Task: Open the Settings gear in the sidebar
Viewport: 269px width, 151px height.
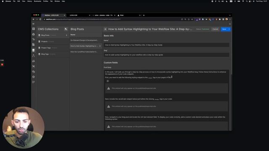Action: (x=34, y=77)
